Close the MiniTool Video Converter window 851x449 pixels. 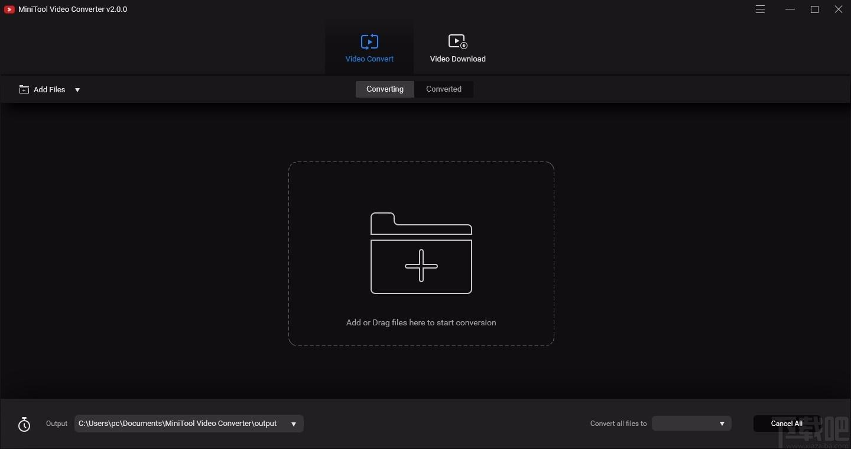coord(839,9)
